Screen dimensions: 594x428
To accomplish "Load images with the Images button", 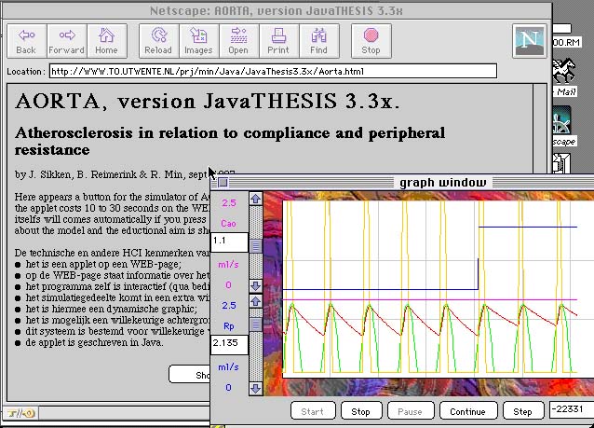I will pos(198,41).
